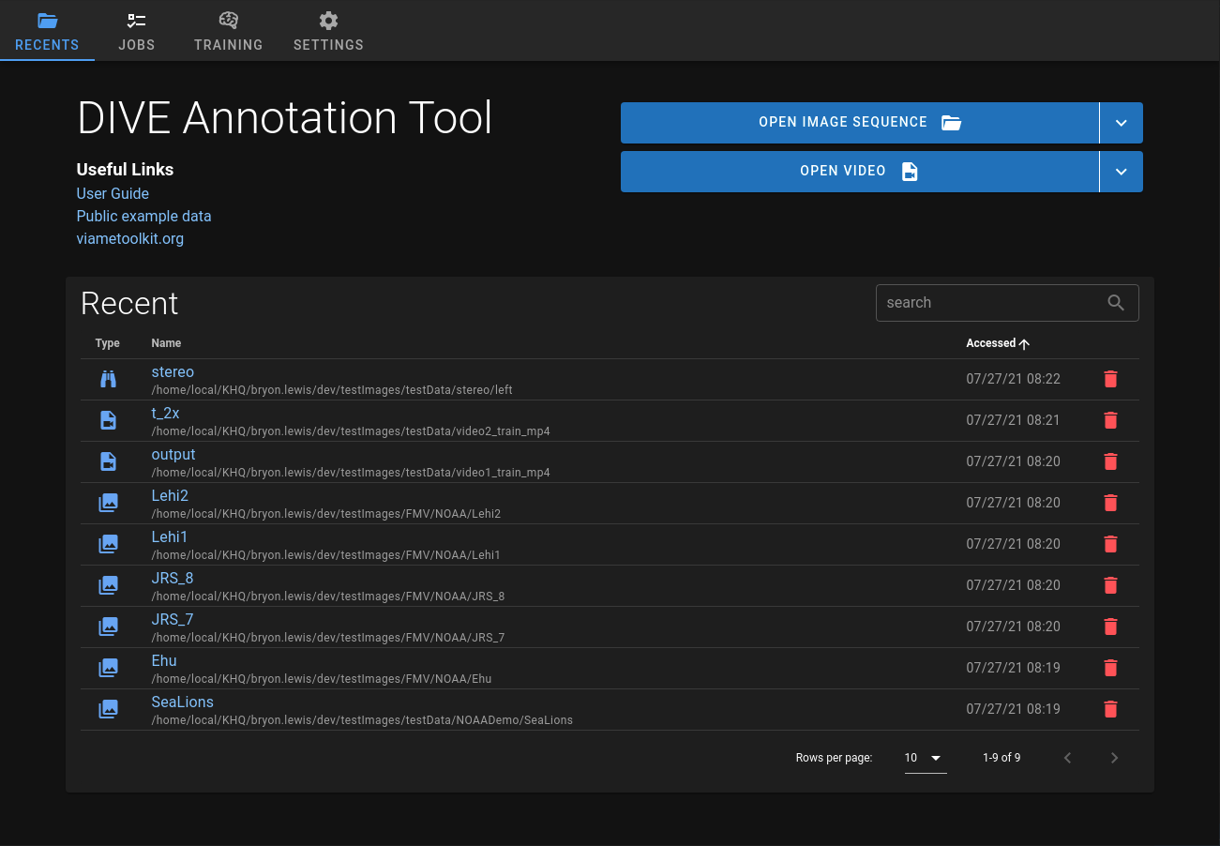The image size is (1220, 846).
Task: Remove Lehi2 using its trash icon
Action: point(1110,503)
